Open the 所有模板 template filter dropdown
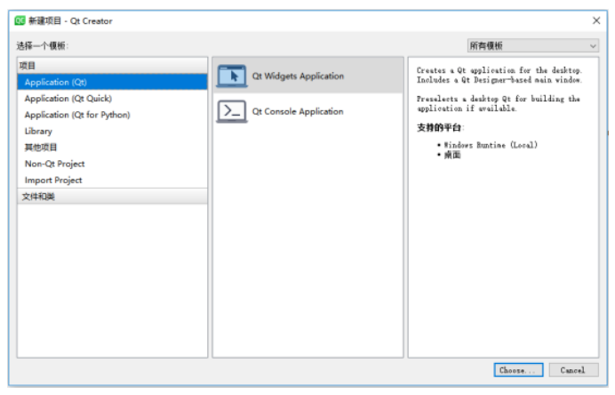 533,46
